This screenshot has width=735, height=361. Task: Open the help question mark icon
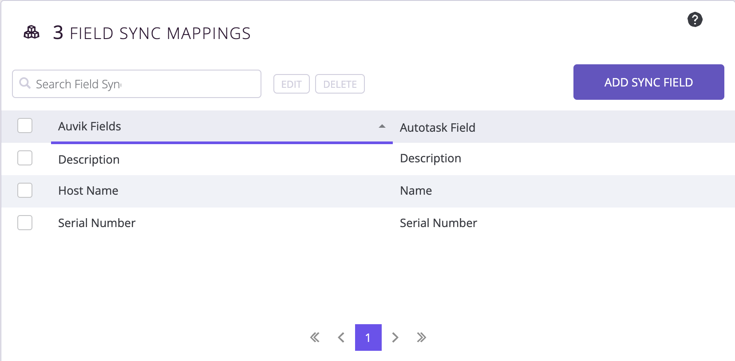tap(695, 20)
